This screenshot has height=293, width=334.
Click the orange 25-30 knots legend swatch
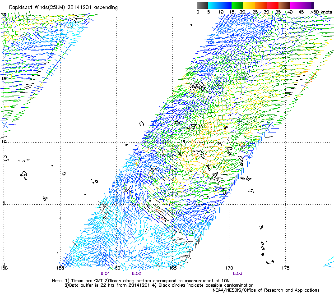tap(261, 5)
